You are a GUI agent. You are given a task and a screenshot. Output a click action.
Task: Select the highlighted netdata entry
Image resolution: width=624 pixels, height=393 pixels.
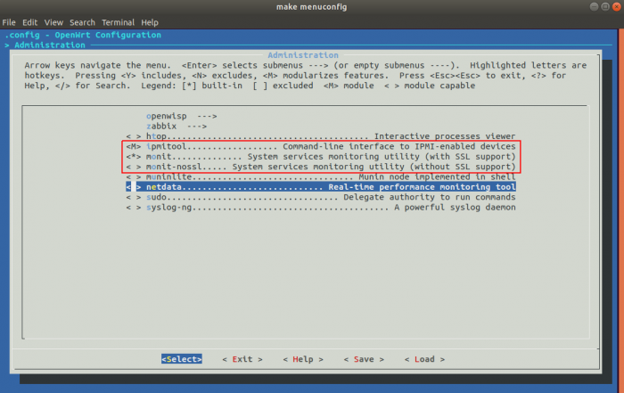pos(321,187)
